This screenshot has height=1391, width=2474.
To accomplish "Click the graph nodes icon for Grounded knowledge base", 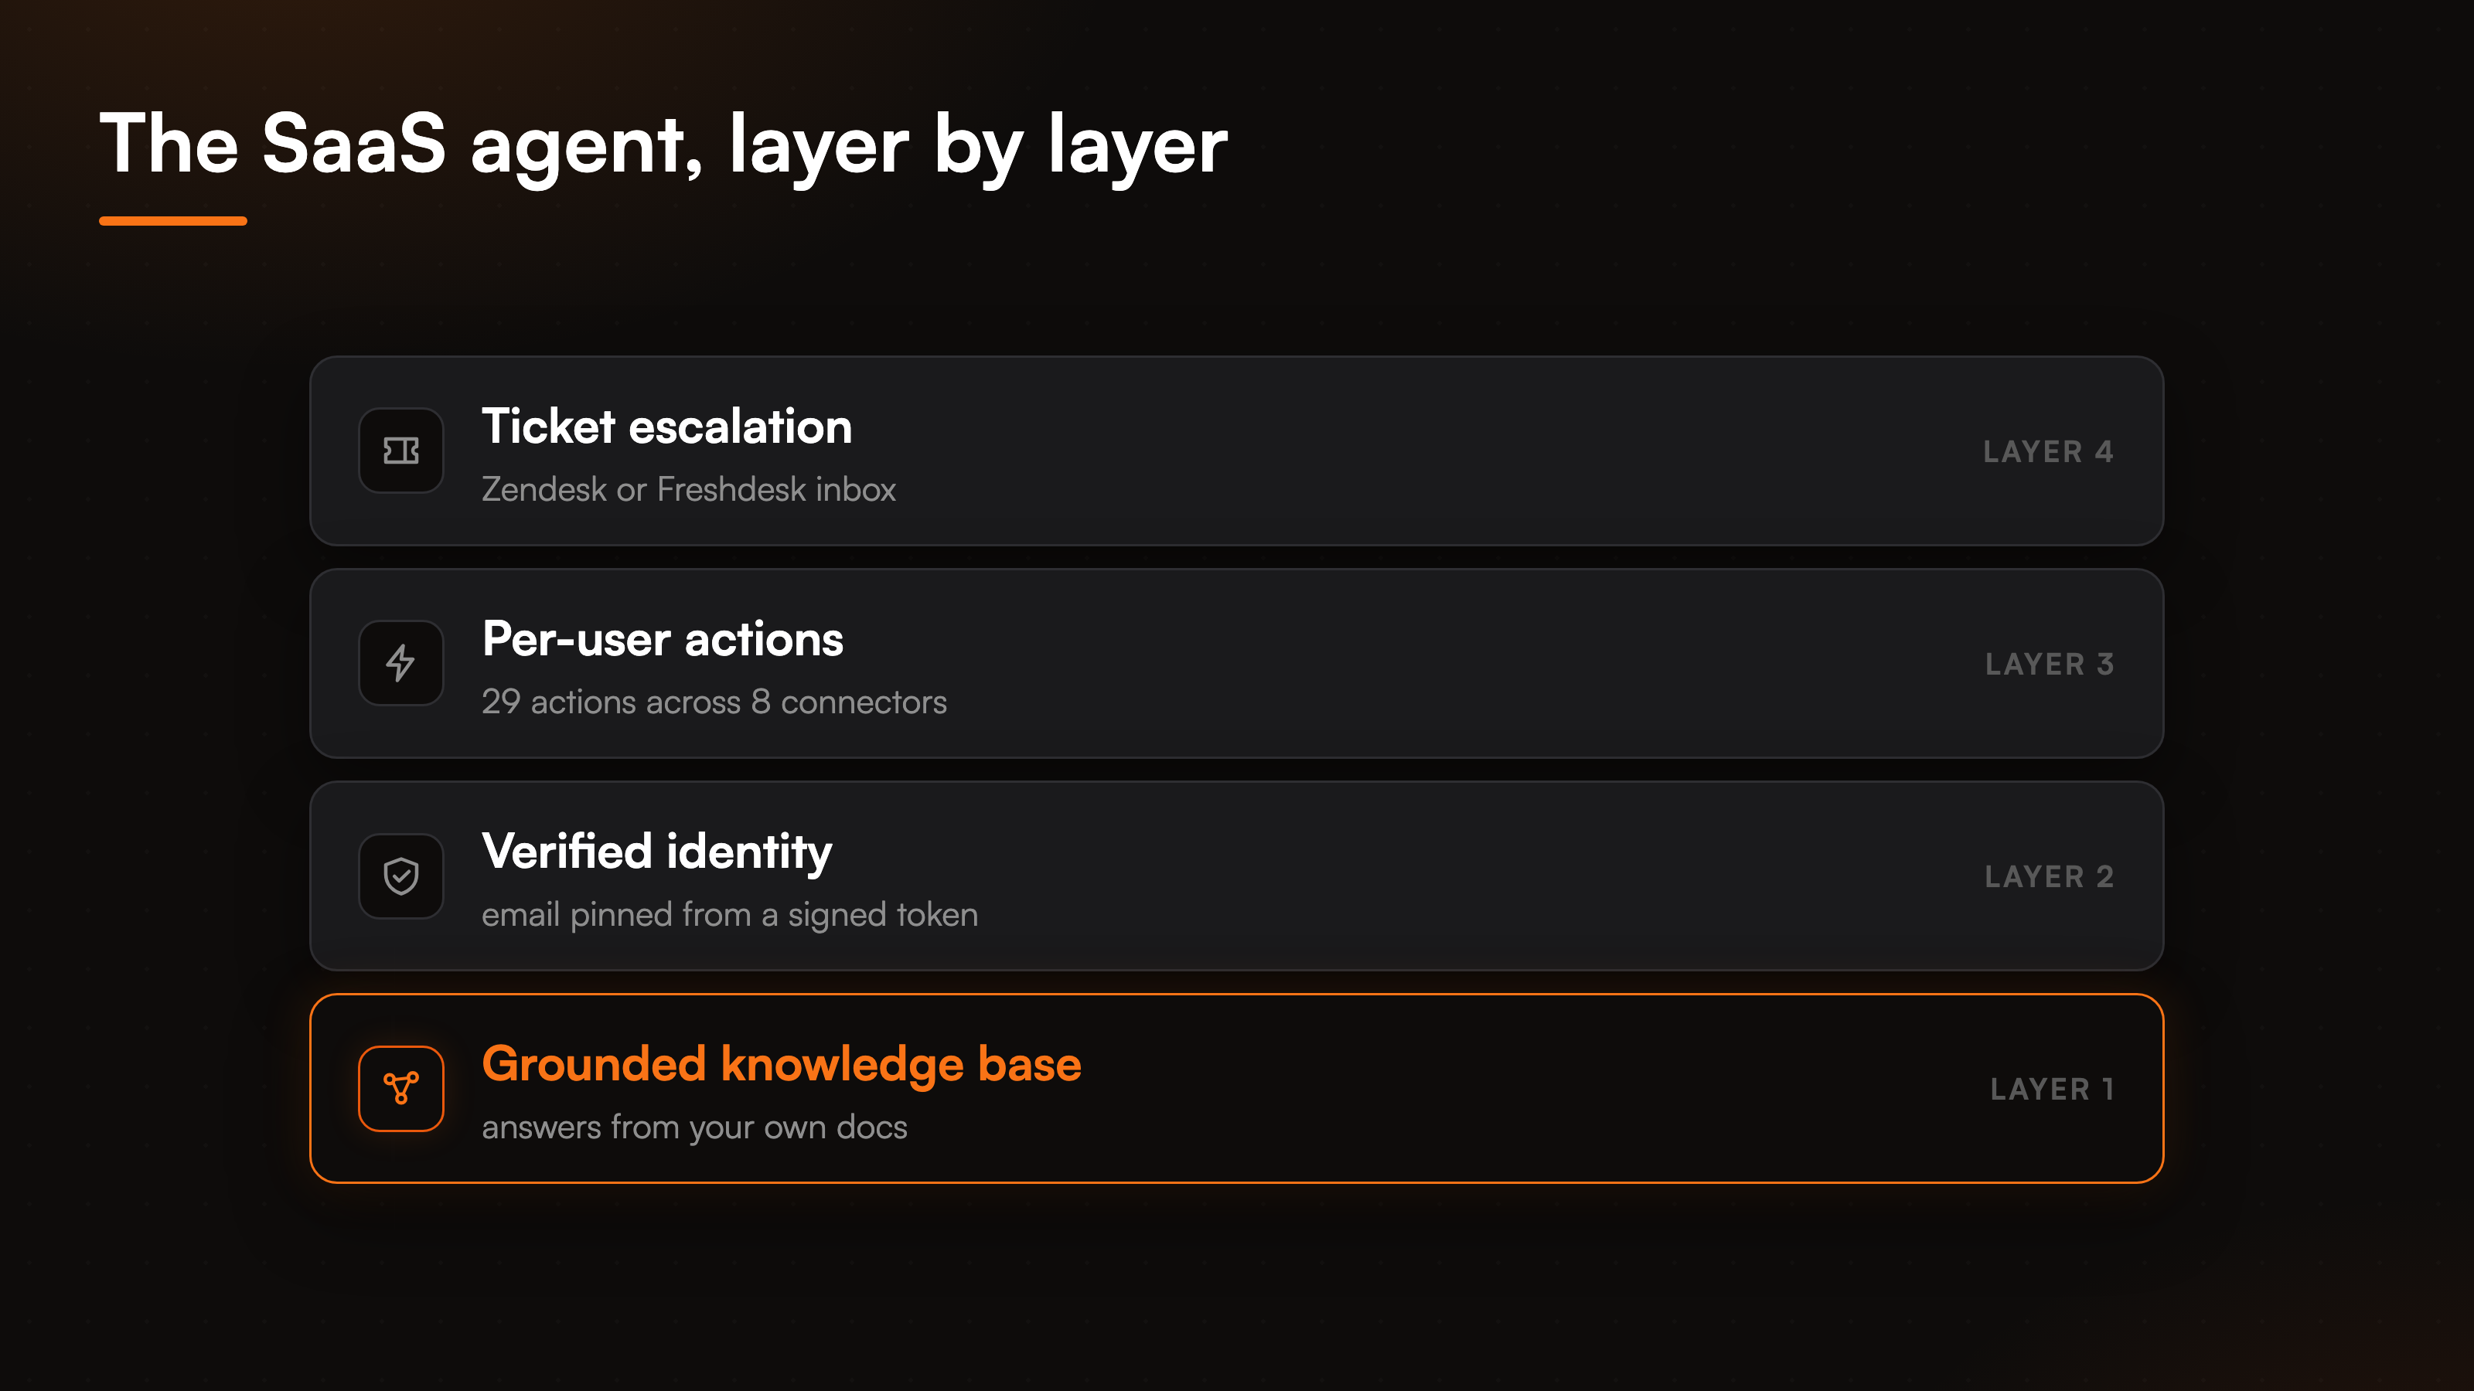I will coord(400,1087).
